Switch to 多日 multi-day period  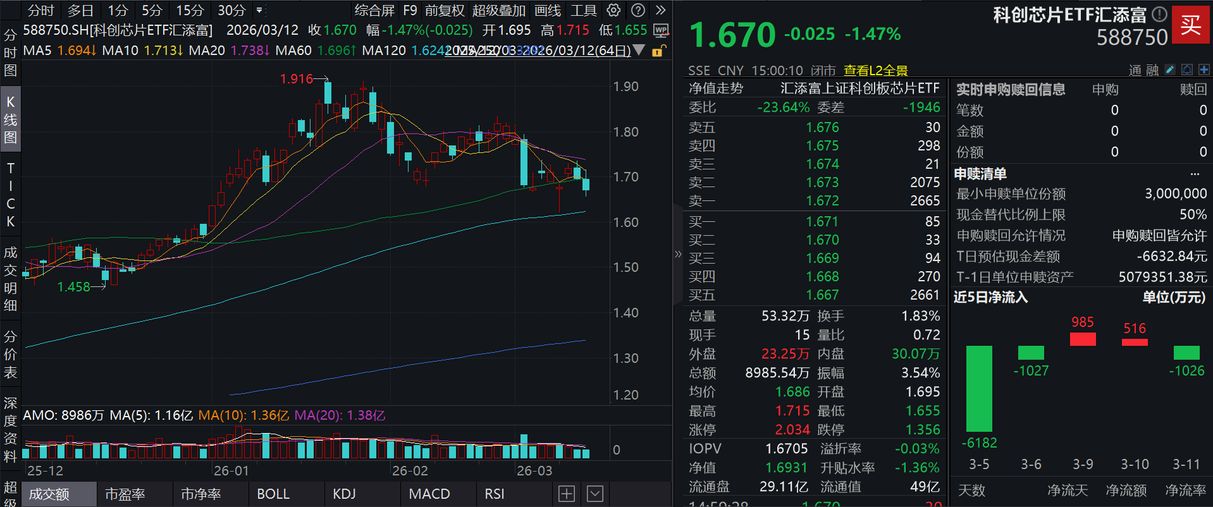[80, 10]
